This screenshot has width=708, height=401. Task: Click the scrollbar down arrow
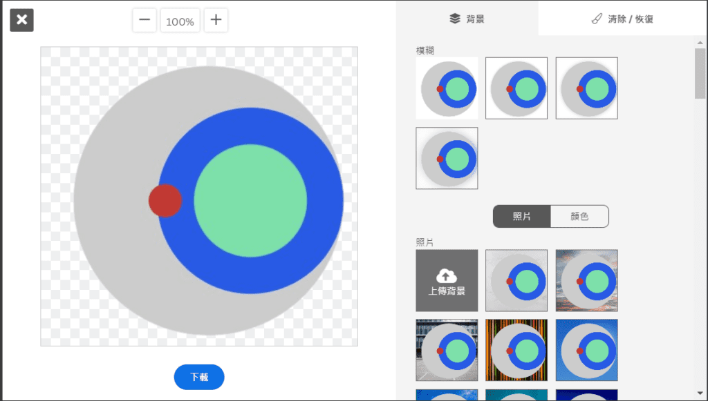tap(700, 393)
